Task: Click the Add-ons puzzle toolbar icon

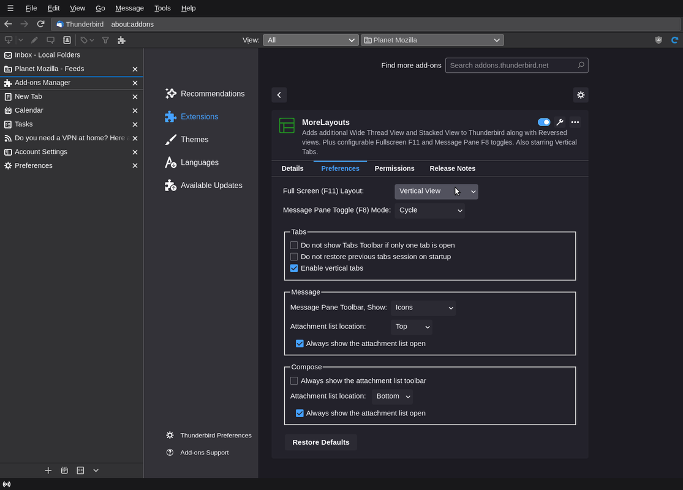Action: point(121,40)
